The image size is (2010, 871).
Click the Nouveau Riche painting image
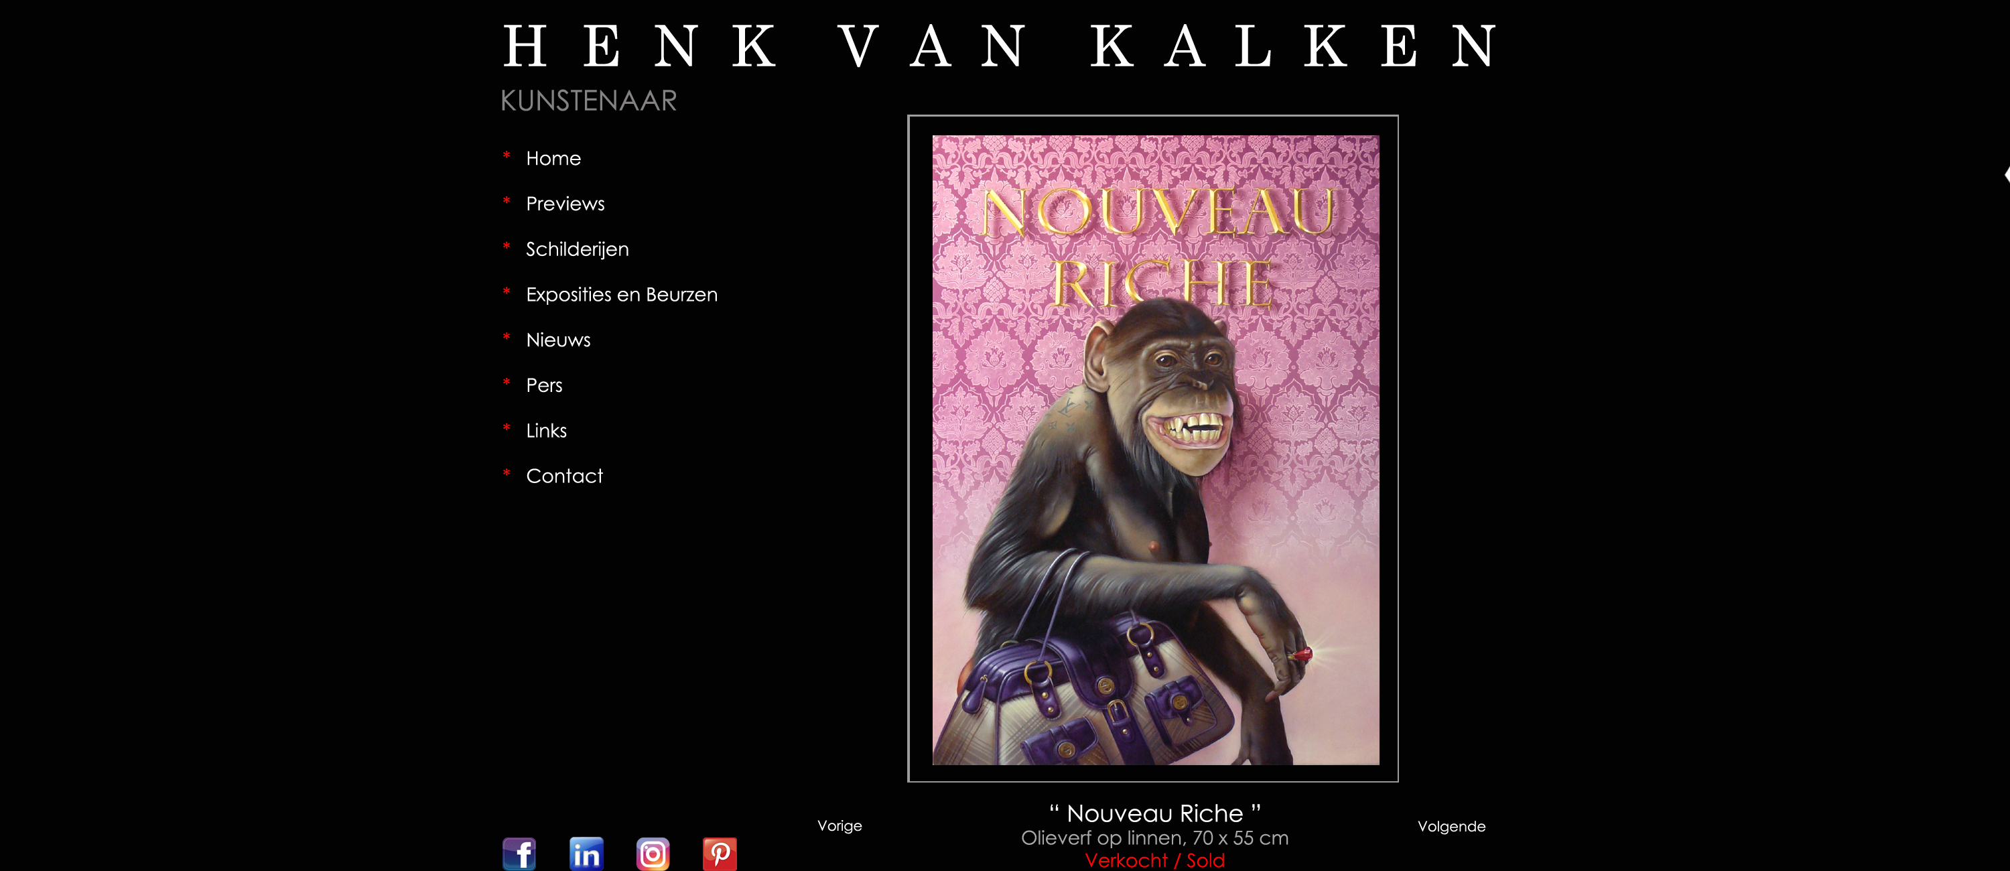click(1156, 450)
